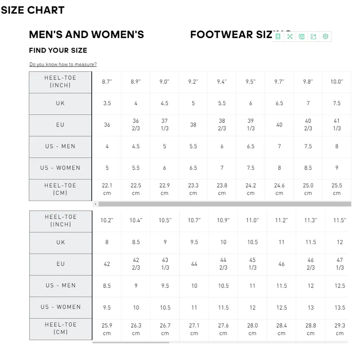Click the save floppy disk icon

click(x=302, y=36)
